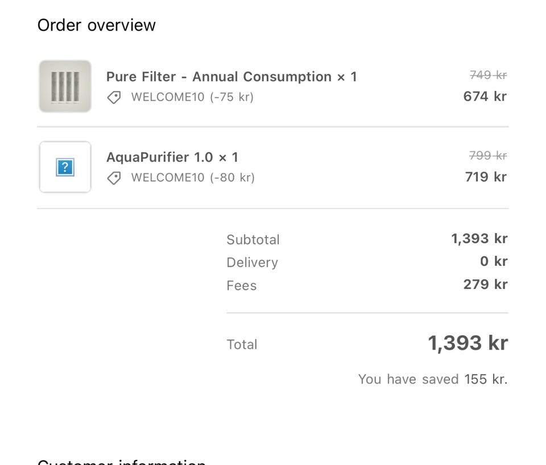546x465 pixels.
Task: Click the WELCOME10 (-75 kr) coupon label
Action: click(x=192, y=97)
